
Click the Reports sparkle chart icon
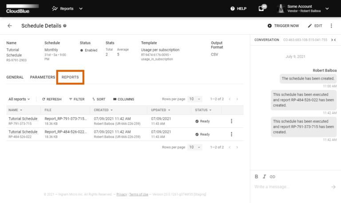click(x=55, y=9)
